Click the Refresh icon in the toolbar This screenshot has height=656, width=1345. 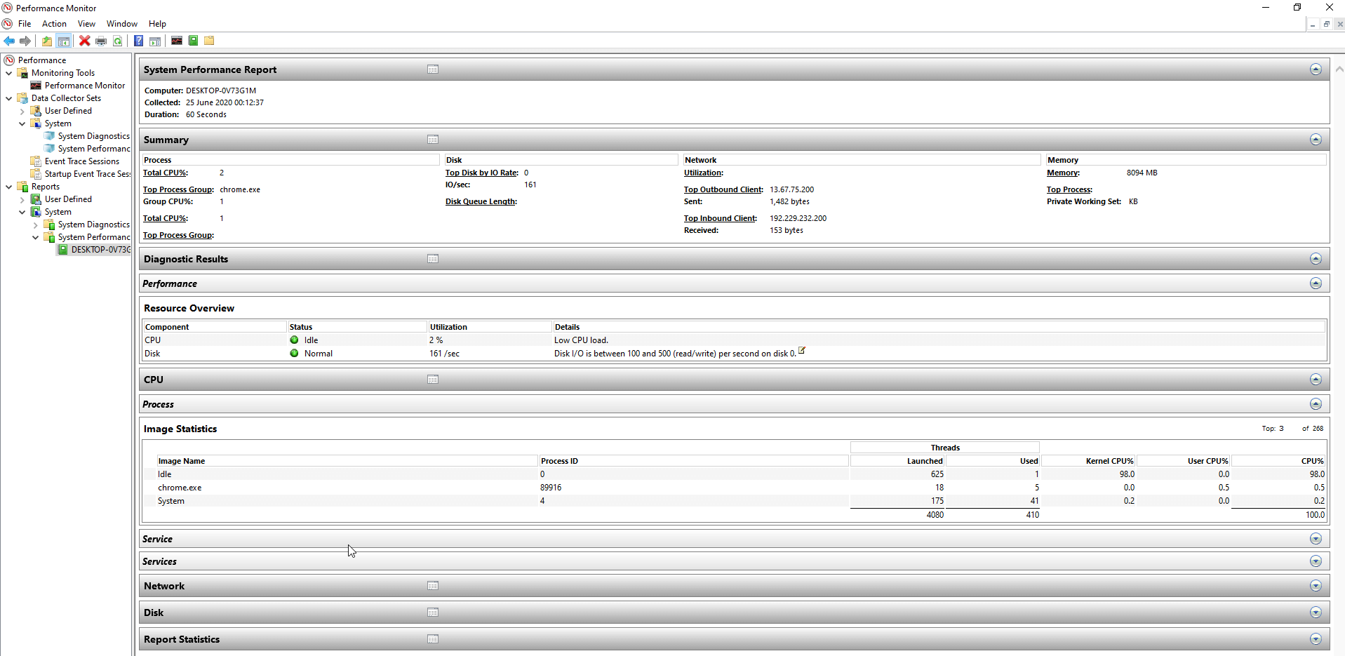coord(118,41)
